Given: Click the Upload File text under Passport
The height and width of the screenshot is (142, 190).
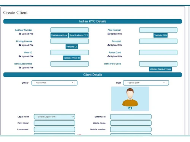Looking at the screenshot, I should (x=116, y=45).
